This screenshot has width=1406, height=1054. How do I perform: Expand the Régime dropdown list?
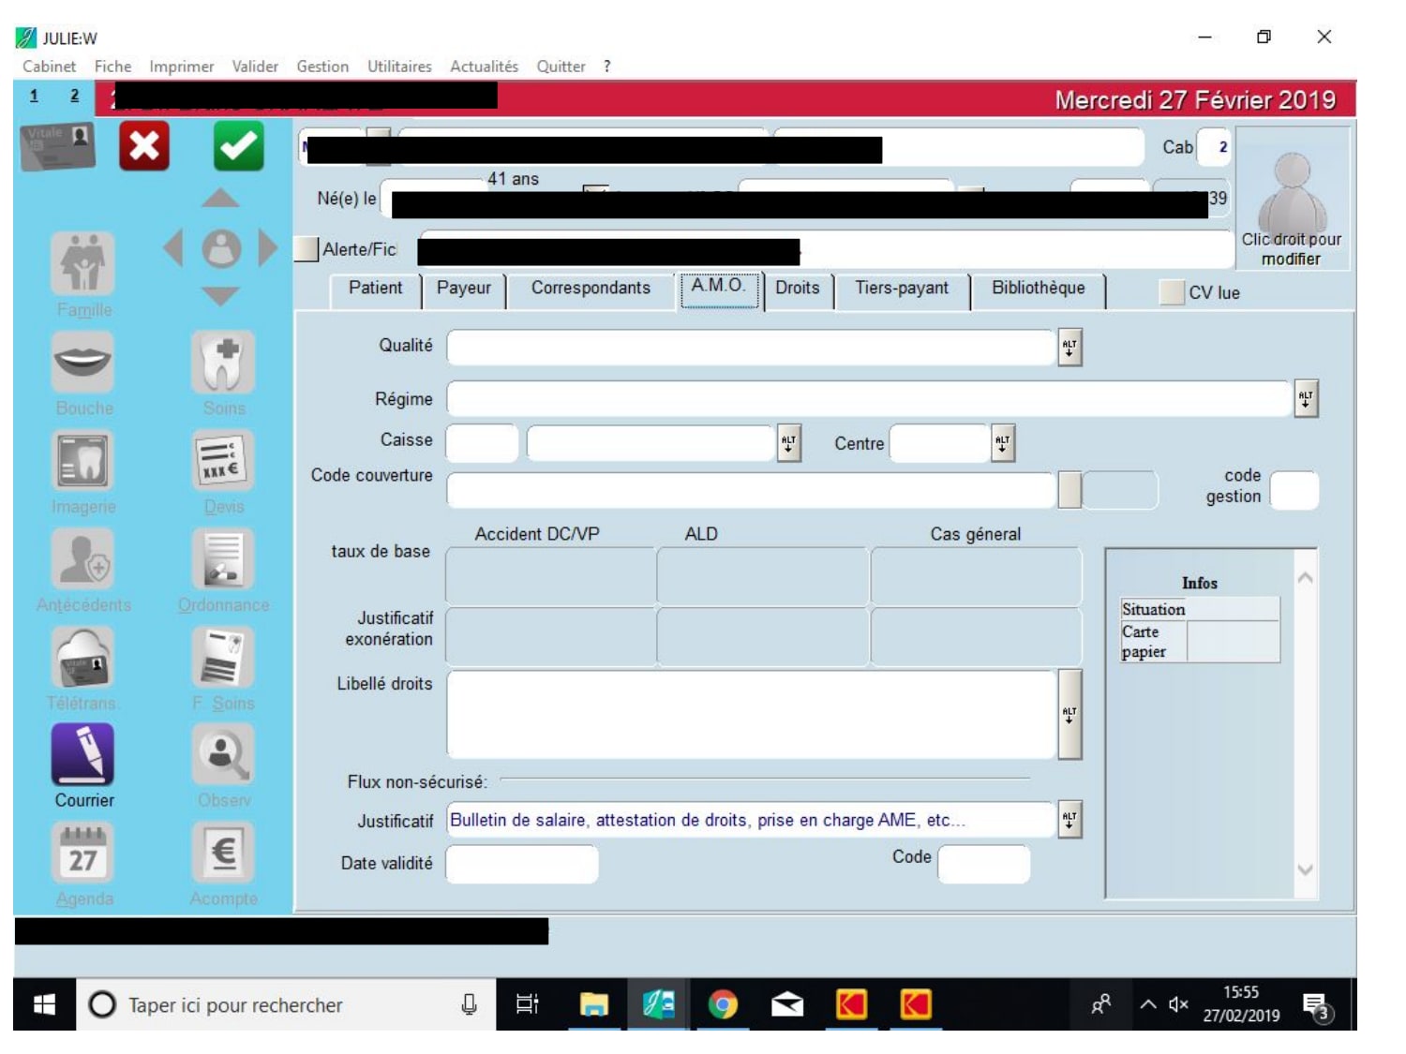tap(1306, 398)
